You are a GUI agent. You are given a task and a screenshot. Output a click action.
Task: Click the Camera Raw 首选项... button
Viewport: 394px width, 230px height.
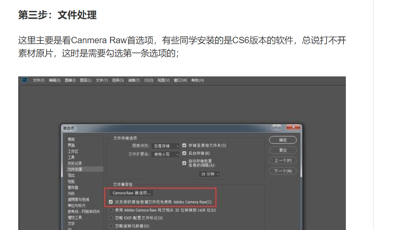(131, 193)
